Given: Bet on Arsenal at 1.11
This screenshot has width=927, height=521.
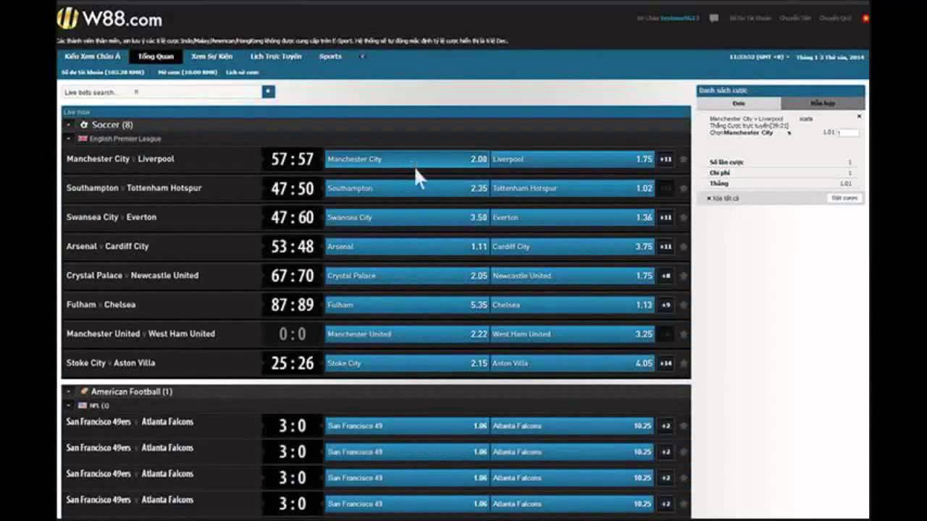Looking at the screenshot, I should tap(407, 247).
